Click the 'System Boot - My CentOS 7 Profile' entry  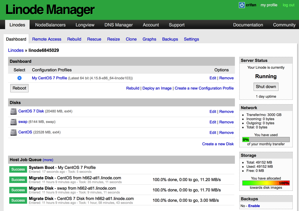62,167
